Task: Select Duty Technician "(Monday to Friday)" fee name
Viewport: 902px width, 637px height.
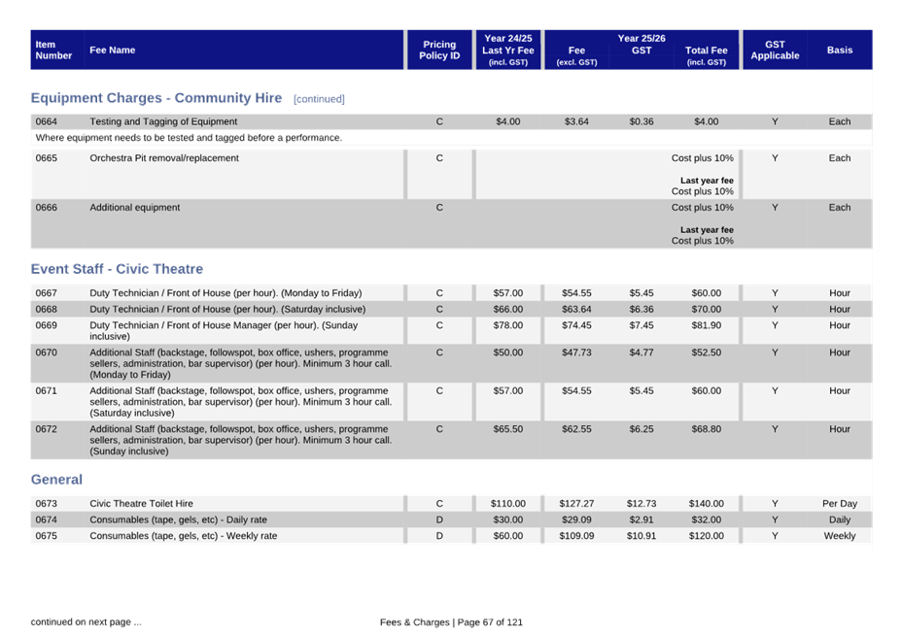Action: point(225,293)
